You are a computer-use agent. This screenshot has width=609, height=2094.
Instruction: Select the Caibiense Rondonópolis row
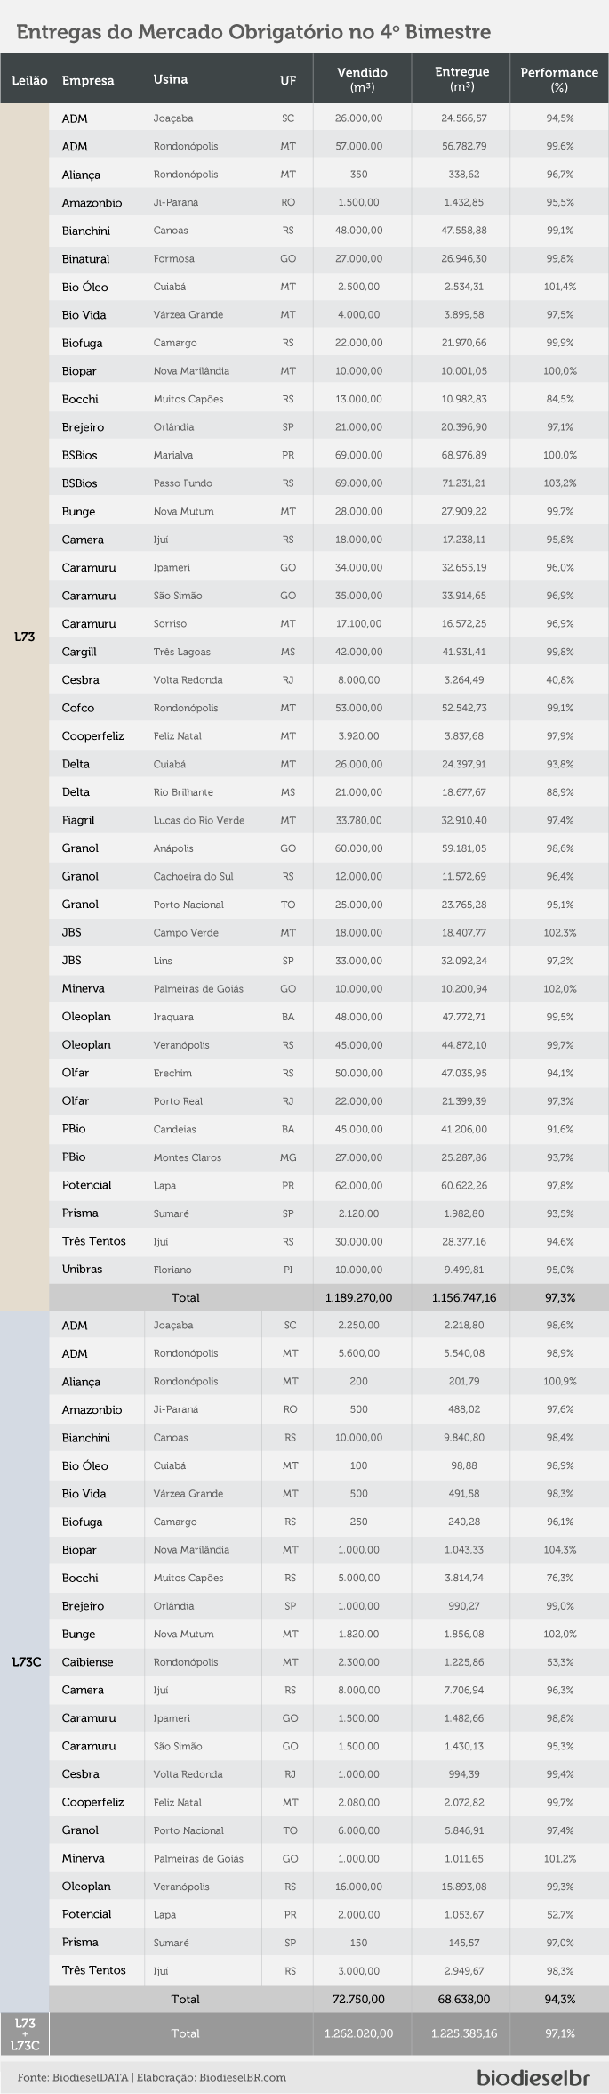[329, 1661]
